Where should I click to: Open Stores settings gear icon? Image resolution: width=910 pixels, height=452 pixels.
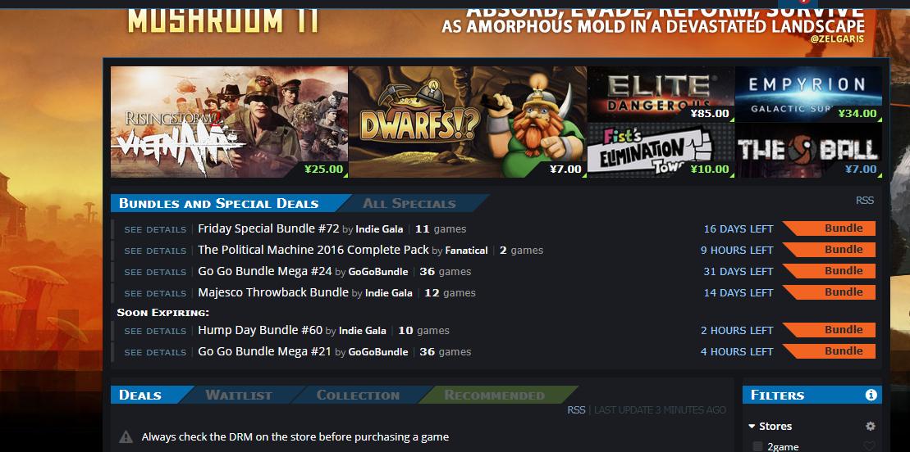point(870,426)
